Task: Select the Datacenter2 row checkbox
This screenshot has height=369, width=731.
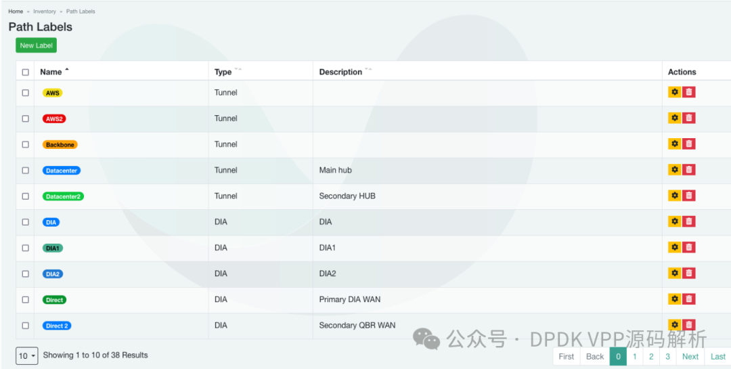Action: click(x=26, y=196)
